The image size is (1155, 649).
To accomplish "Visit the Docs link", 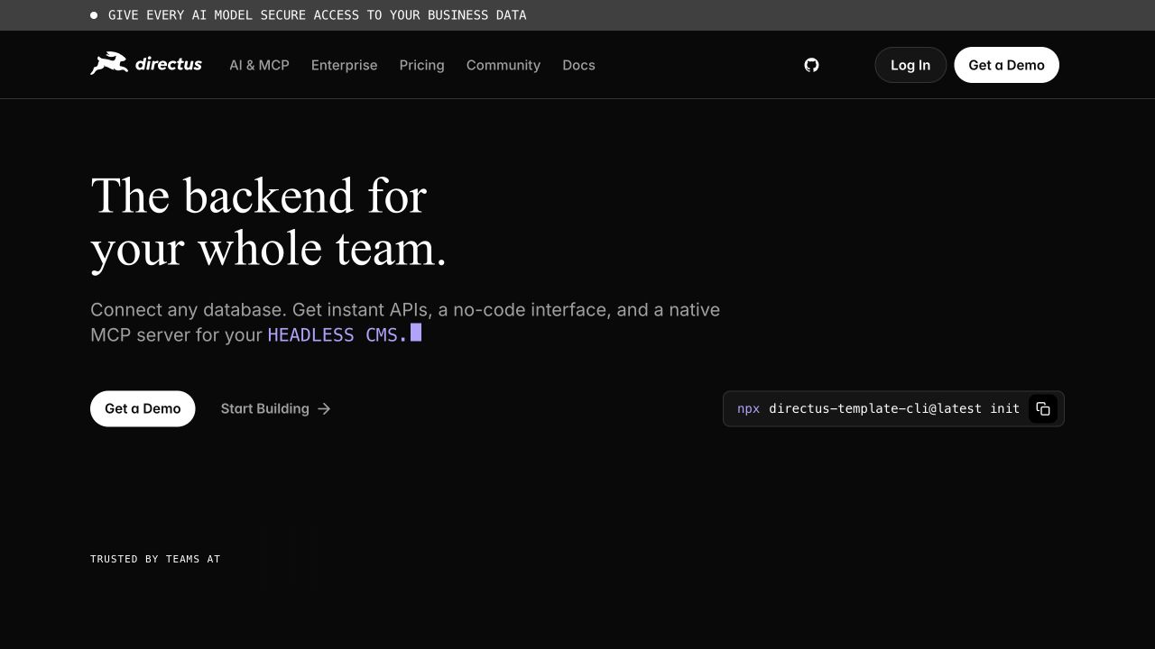I will (578, 65).
